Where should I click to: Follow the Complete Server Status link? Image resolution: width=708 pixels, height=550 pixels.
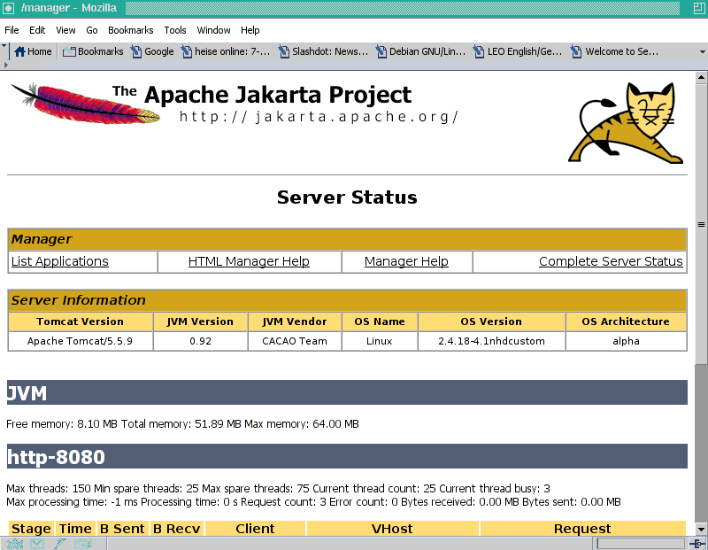[611, 261]
